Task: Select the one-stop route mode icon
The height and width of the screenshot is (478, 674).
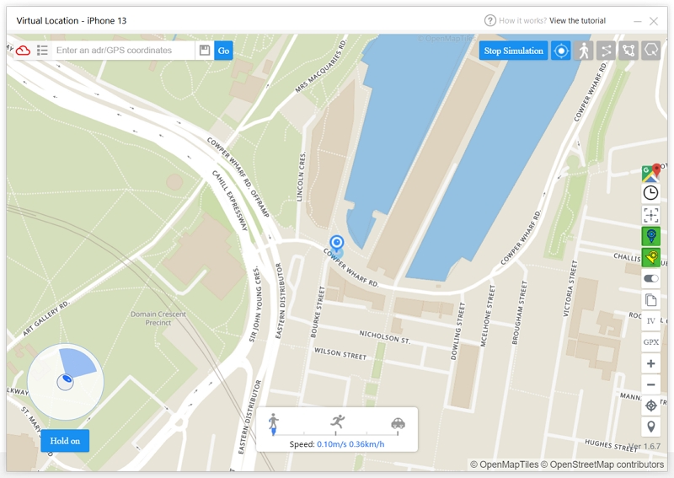Action: tap(606, 51)
